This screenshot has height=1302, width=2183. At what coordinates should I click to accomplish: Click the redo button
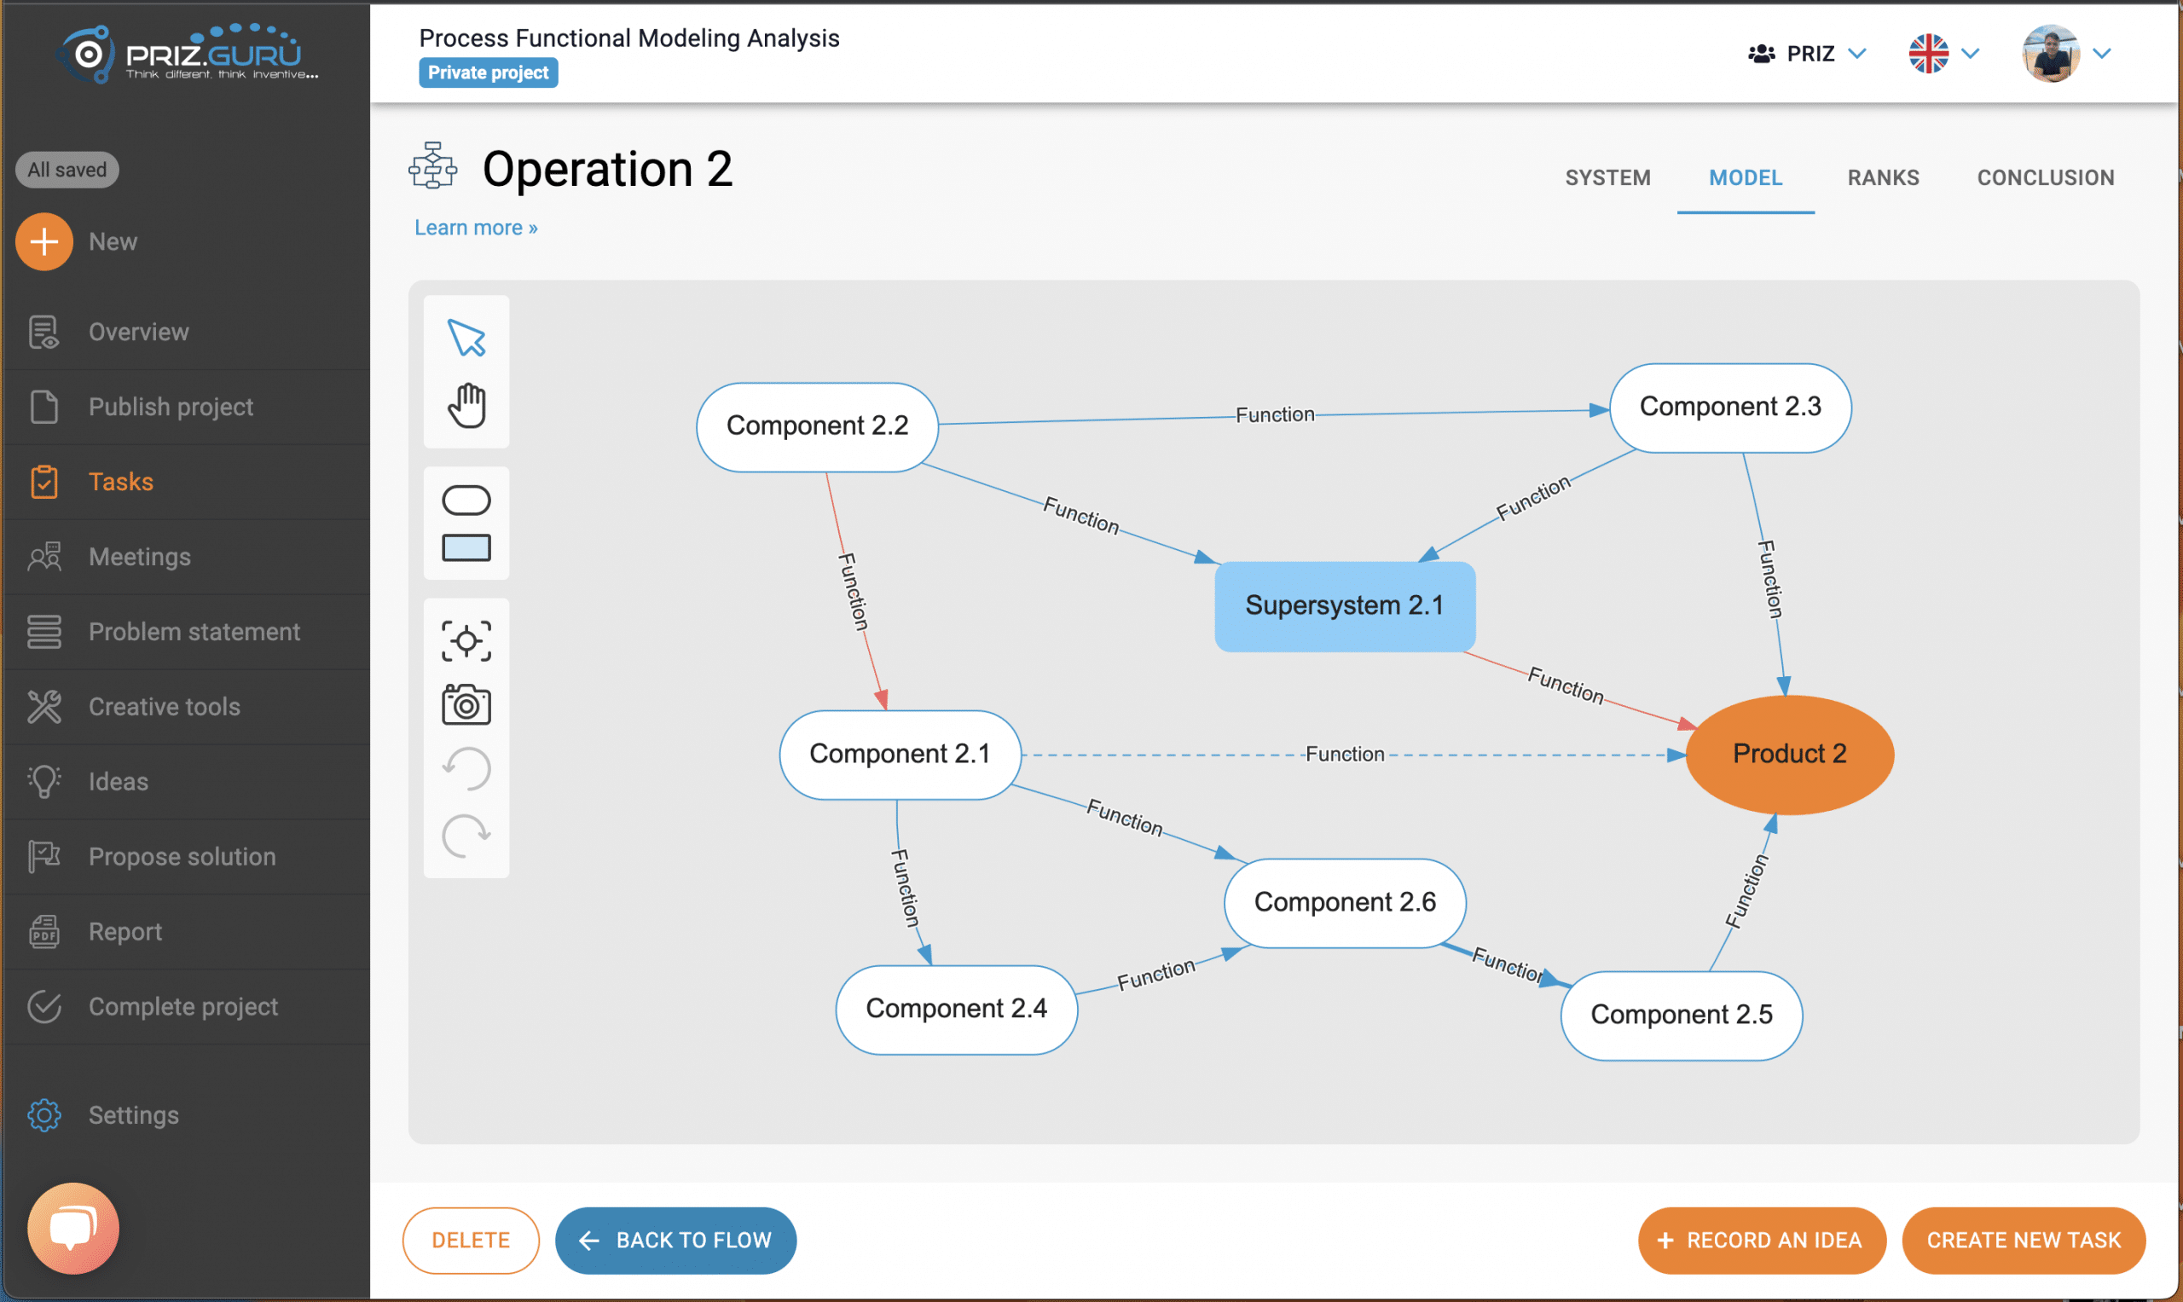coord(465,837)
